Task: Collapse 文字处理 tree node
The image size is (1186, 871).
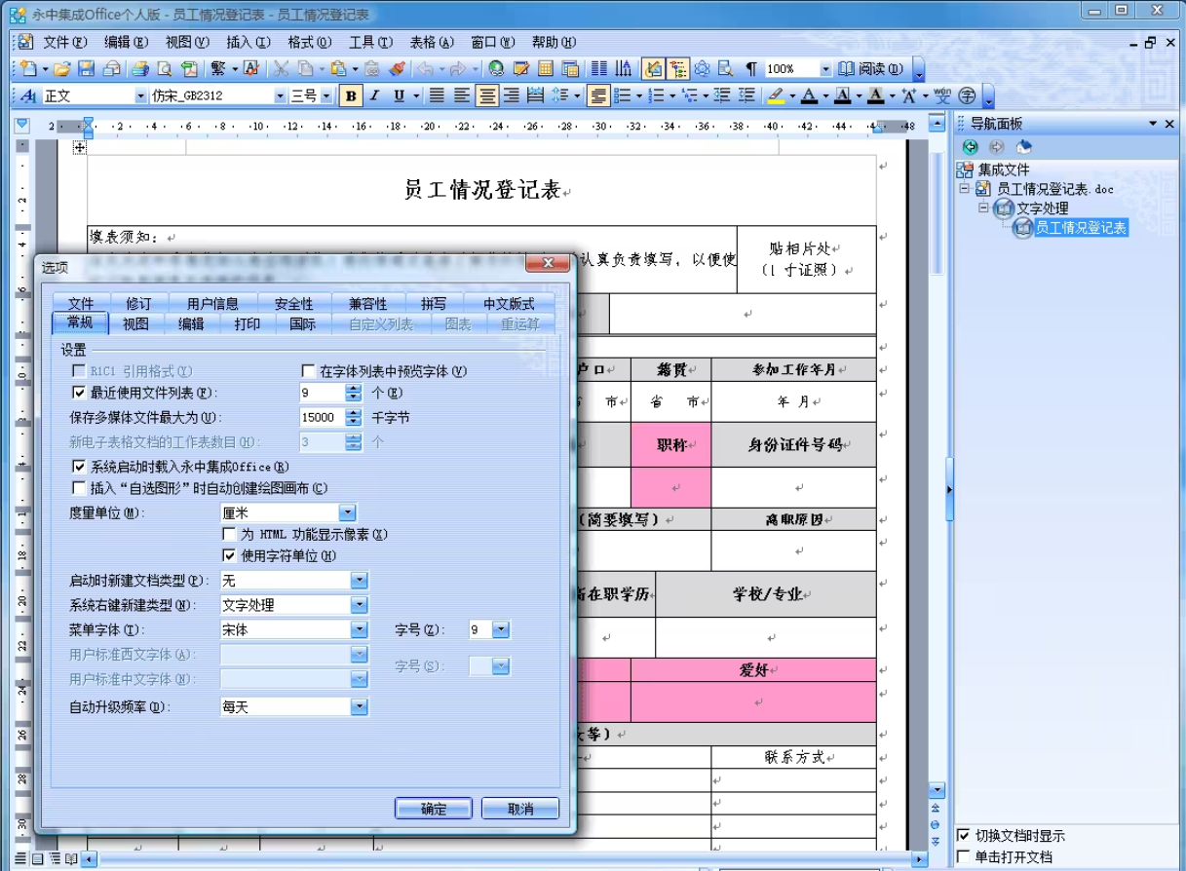Action: click(x=983, y=208)
